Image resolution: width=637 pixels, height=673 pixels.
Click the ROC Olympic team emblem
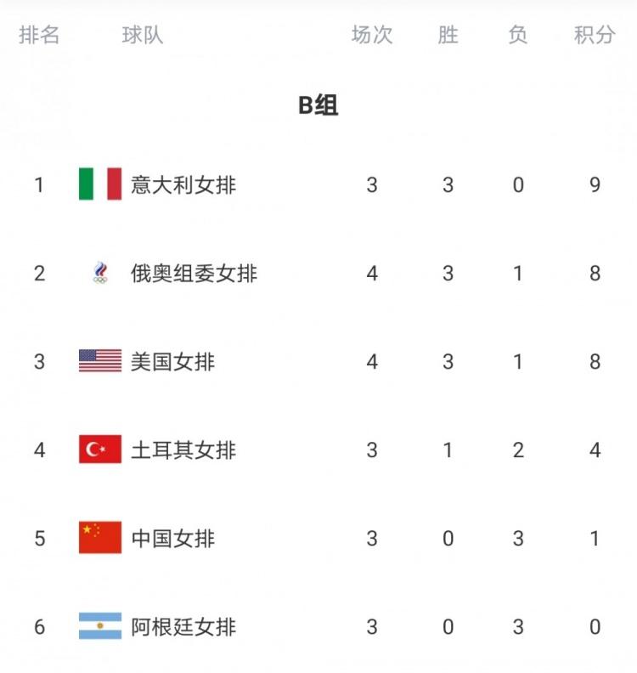click(x=100, y=273)
